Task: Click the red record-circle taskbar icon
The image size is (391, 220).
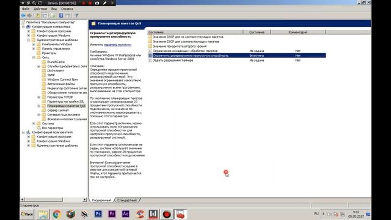Action: point(167,214)
